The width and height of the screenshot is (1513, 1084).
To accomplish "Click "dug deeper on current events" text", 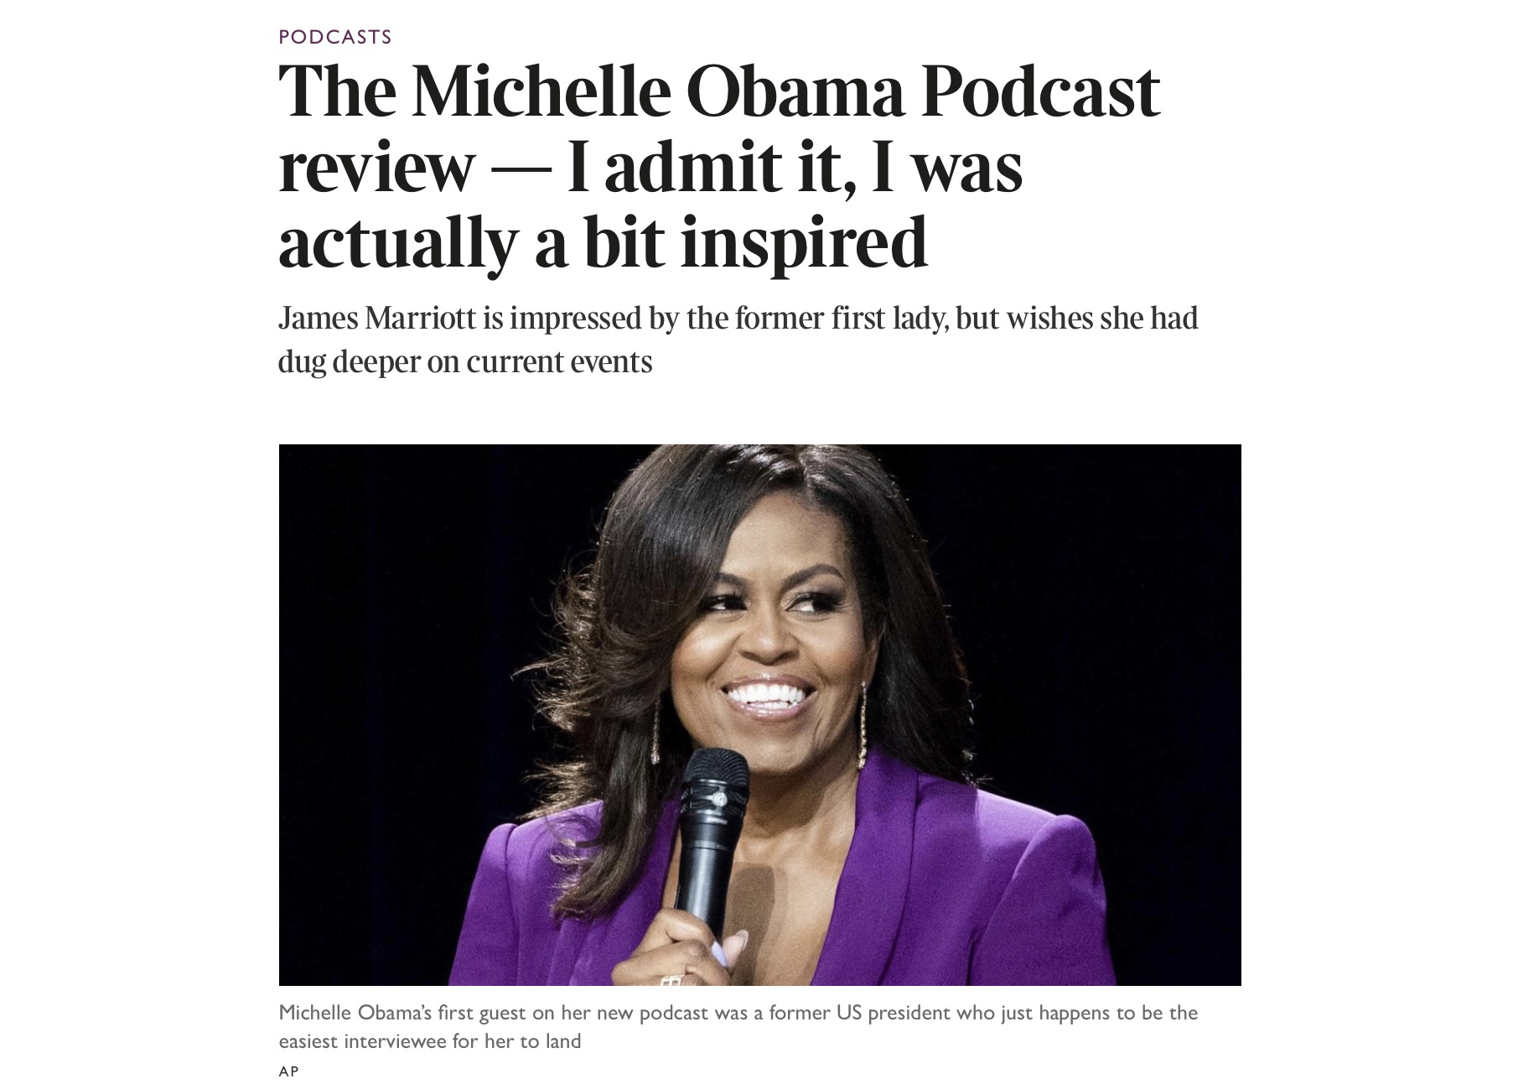I will pos(465,361).
